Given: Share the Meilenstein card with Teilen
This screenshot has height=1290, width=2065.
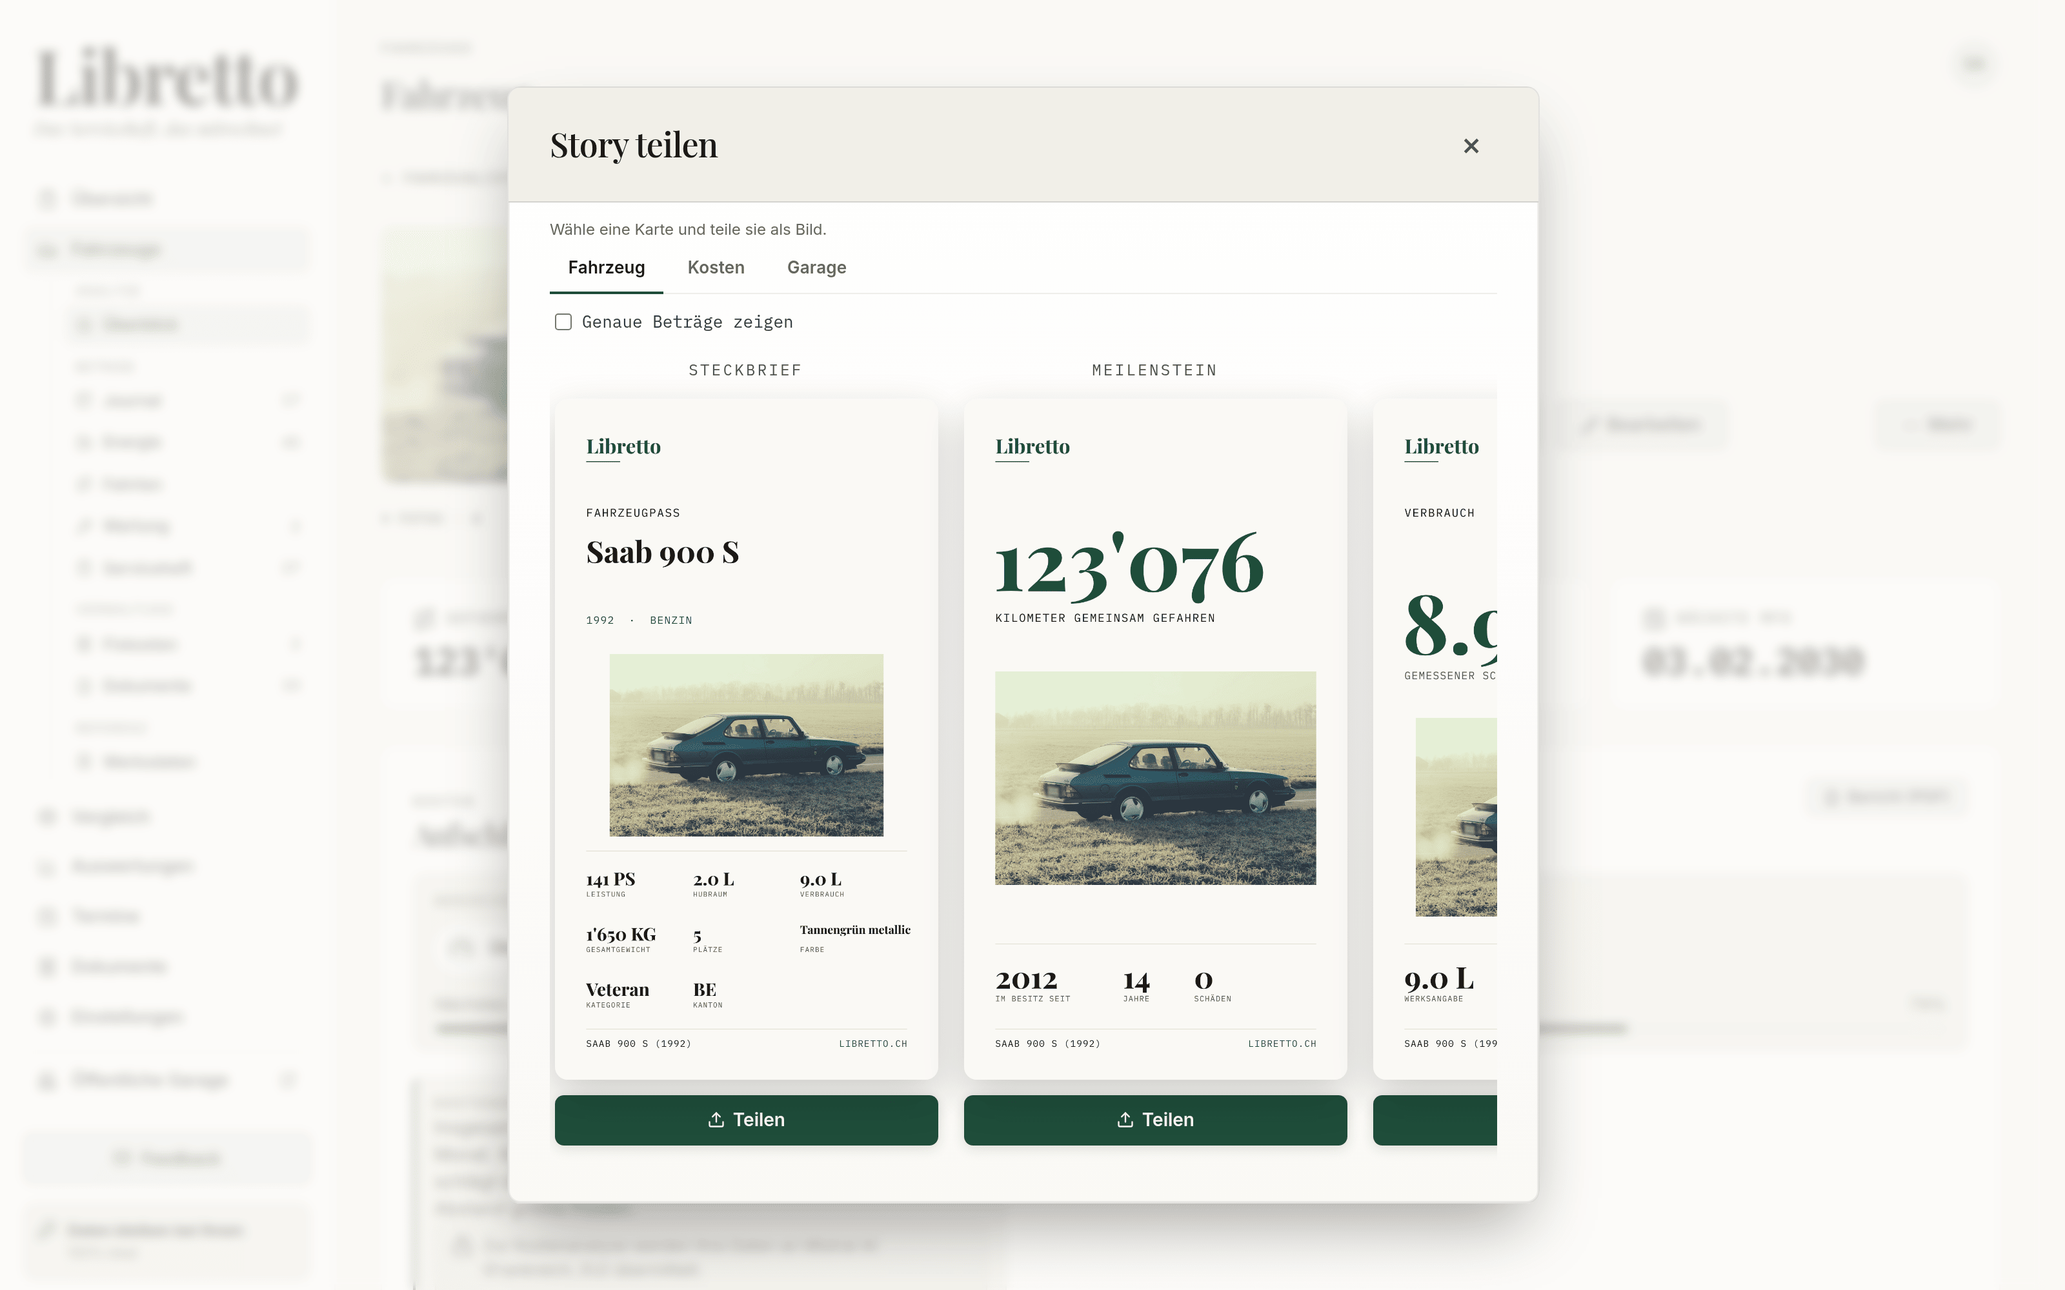Looking at the screenshot, I should click(x=1154, y=1119).
